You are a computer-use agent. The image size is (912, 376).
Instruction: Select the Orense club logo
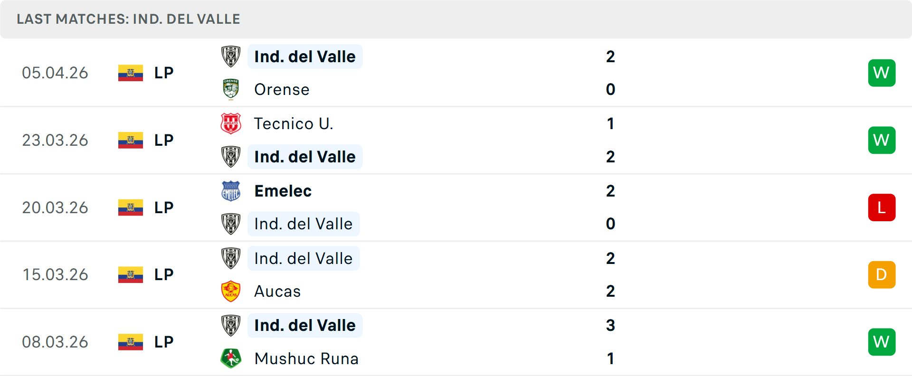coord(231,89)
